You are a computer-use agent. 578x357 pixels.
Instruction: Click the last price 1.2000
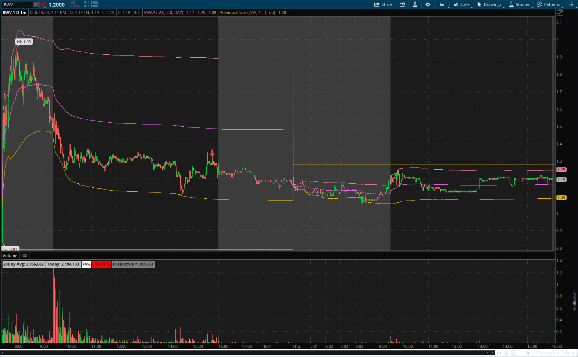click(x=57, y=4)
